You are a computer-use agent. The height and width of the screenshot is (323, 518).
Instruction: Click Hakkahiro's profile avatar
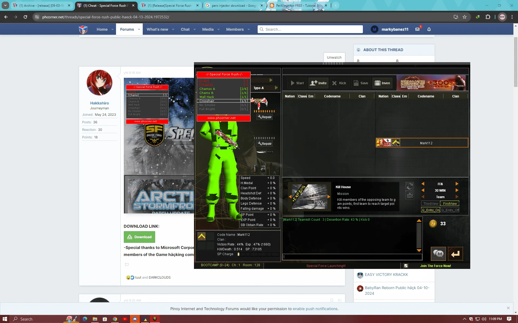[100, 83]
